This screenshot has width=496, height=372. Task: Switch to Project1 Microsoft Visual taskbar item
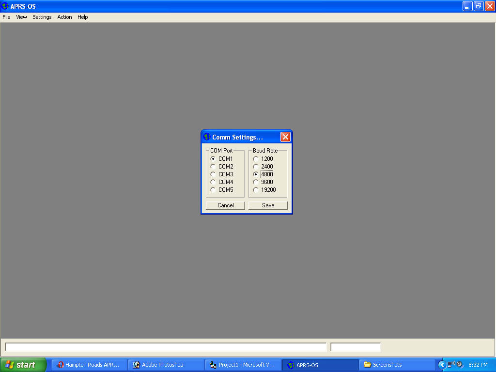(x=243, y=365)
